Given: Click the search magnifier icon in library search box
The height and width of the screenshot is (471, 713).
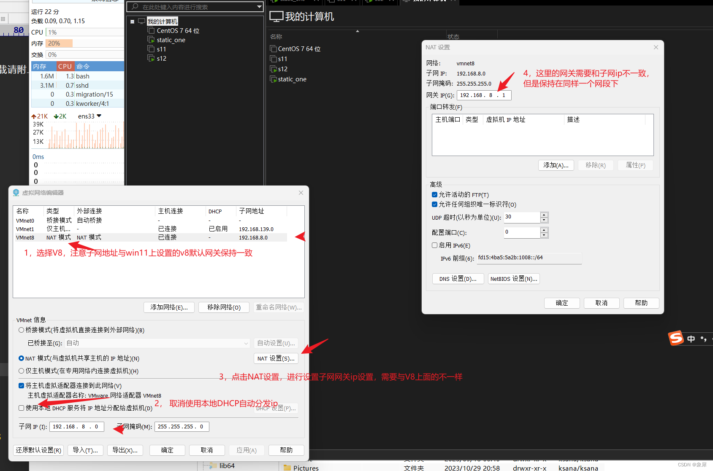Looking at the screenshot, I should click(135, 7).
